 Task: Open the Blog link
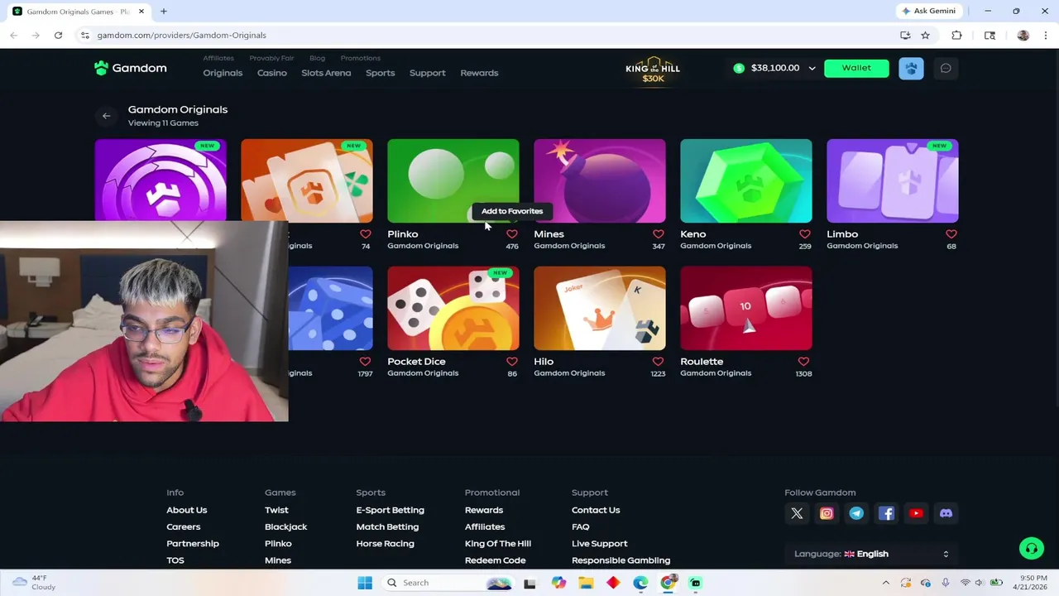click(x=317, y=58)
